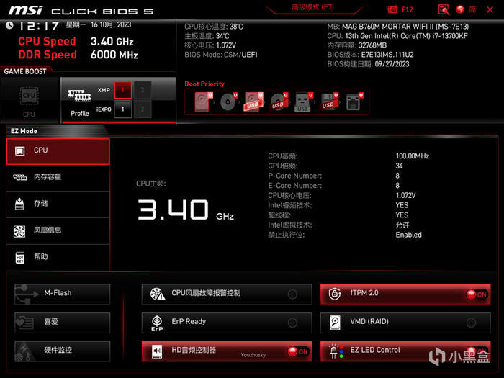The height and width of the screenshot is (378, 504).
Task: Click CPU Speed 3.40 GHz value
Action: (x=112, y=42)
